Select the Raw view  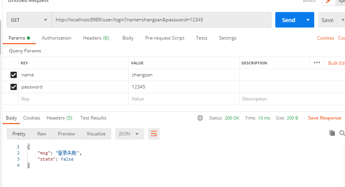pos(42,134)
